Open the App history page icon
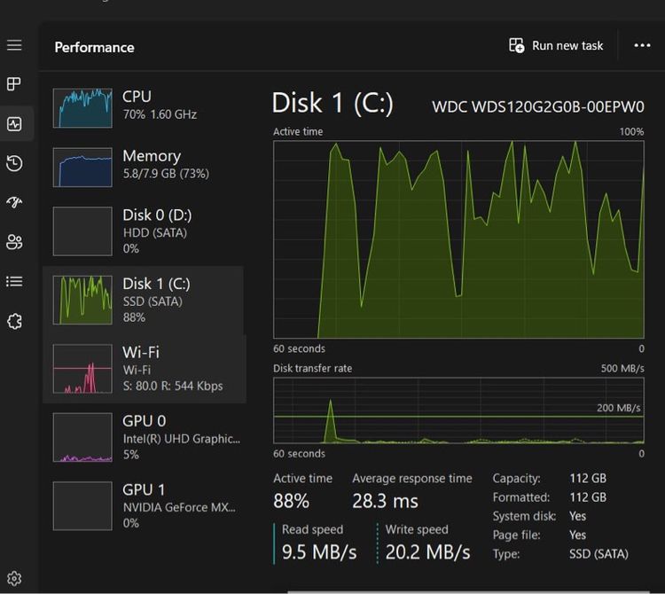 (14, 163)
